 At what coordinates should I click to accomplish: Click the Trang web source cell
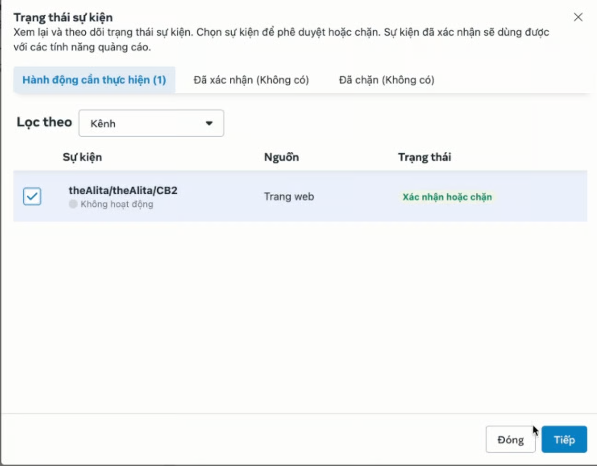point(289,197)
